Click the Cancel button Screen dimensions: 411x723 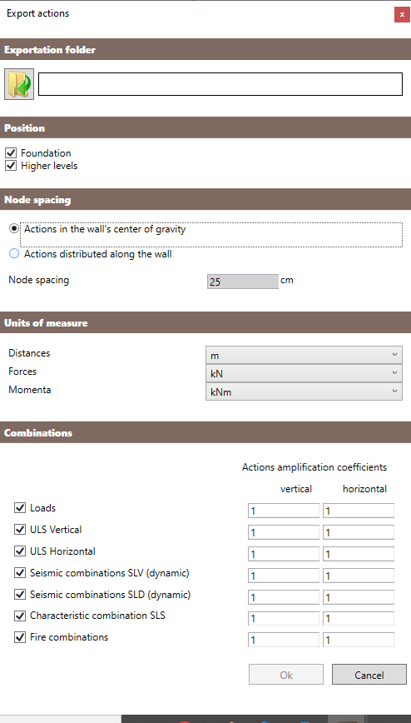369,675
